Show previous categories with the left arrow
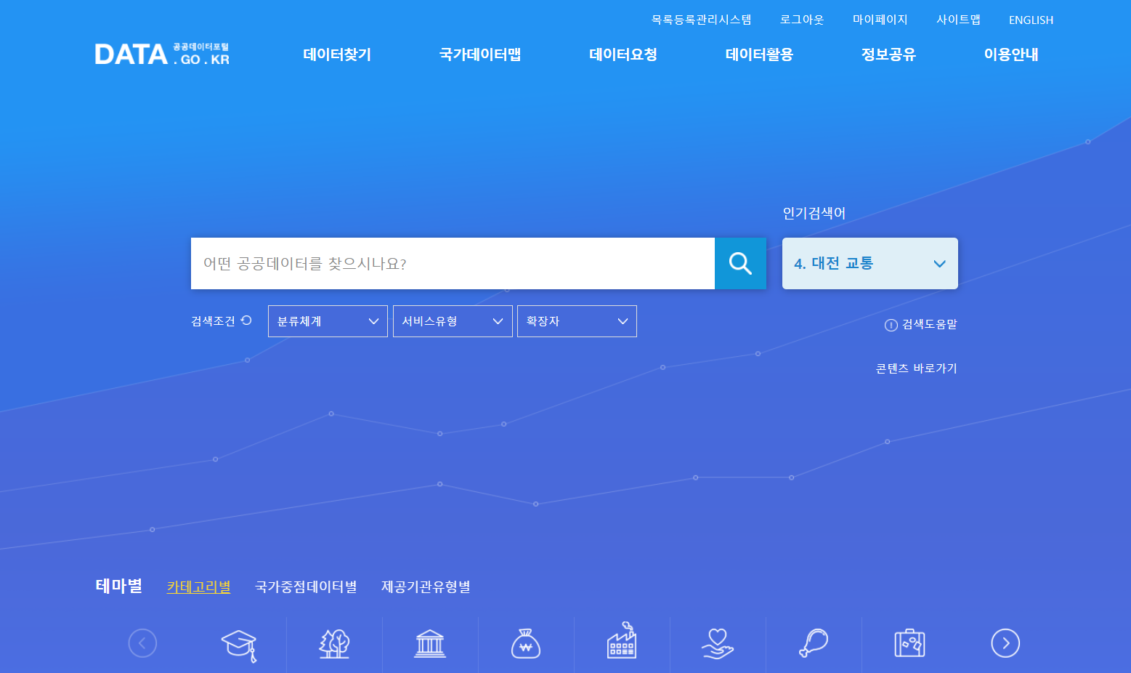The height and width of the screenshot is (673, 1131). [x=142, y=643]
